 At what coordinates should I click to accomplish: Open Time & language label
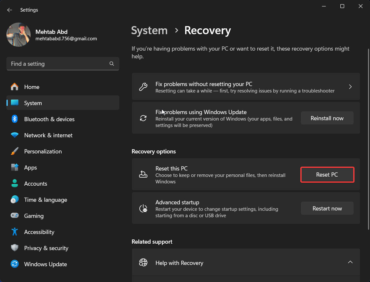[x=45, y=200]
